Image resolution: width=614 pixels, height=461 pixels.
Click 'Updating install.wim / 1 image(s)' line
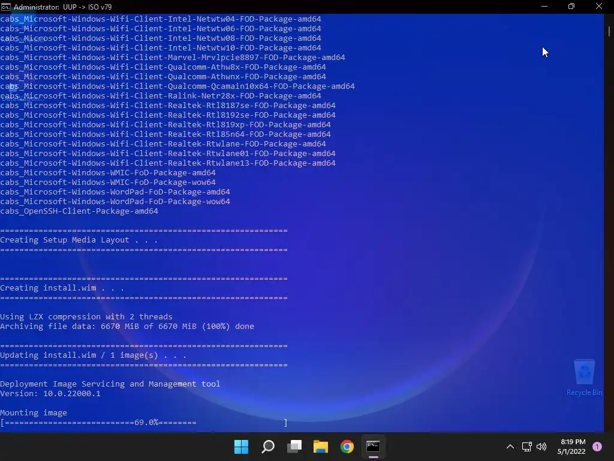tap(93, 355)
